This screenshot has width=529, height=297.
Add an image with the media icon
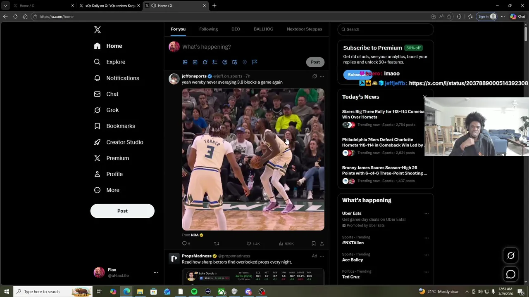pos(185,62)
